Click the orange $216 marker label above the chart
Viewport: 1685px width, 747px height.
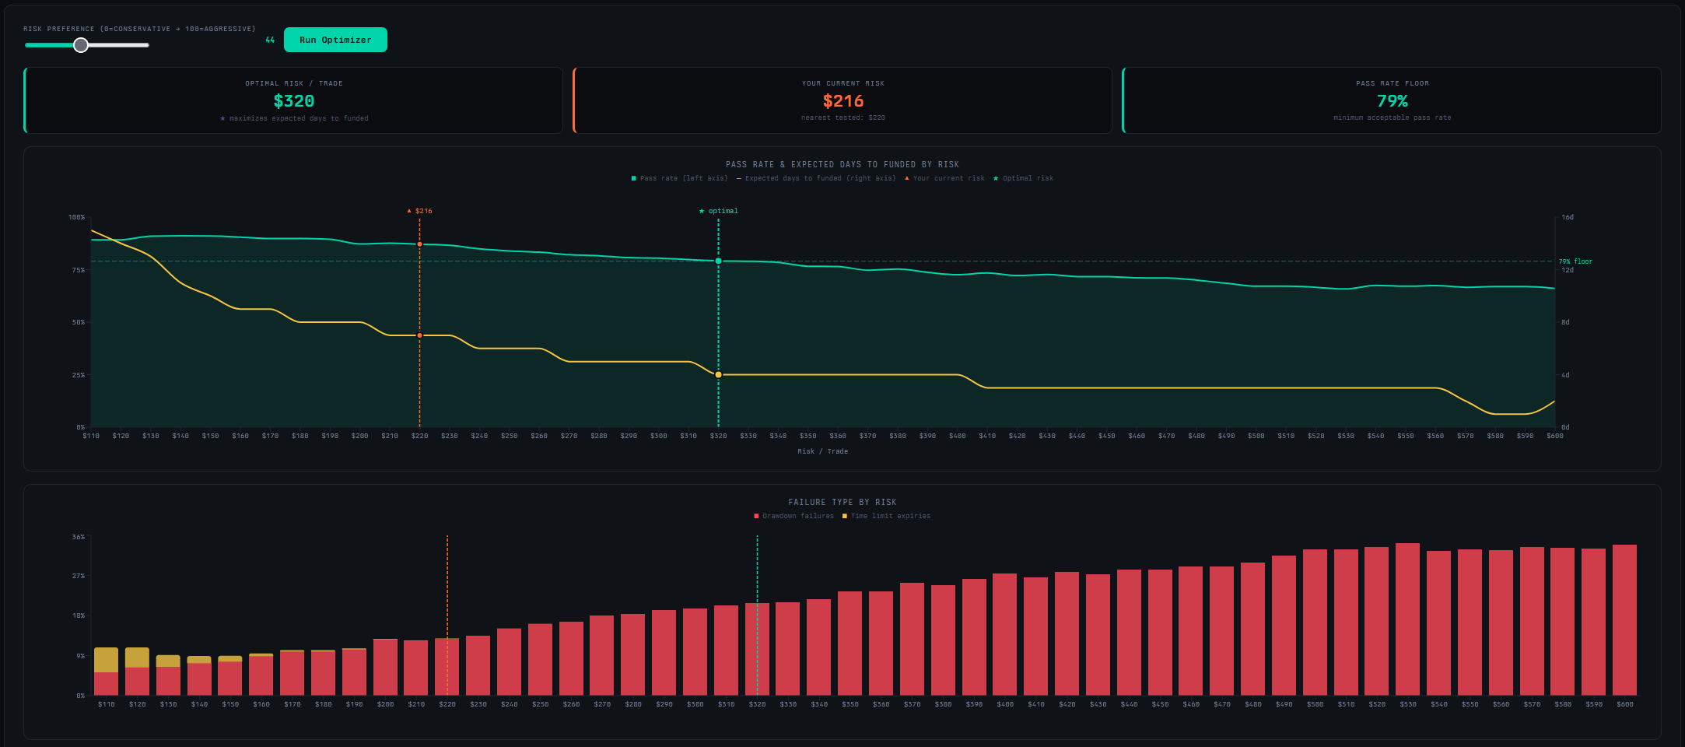[x=420, y=210]
